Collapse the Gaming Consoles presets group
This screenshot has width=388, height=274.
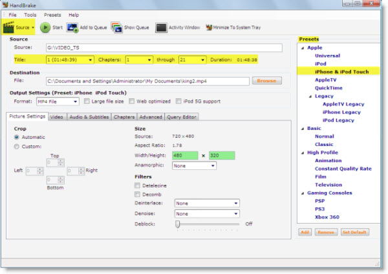pos(303,193)
